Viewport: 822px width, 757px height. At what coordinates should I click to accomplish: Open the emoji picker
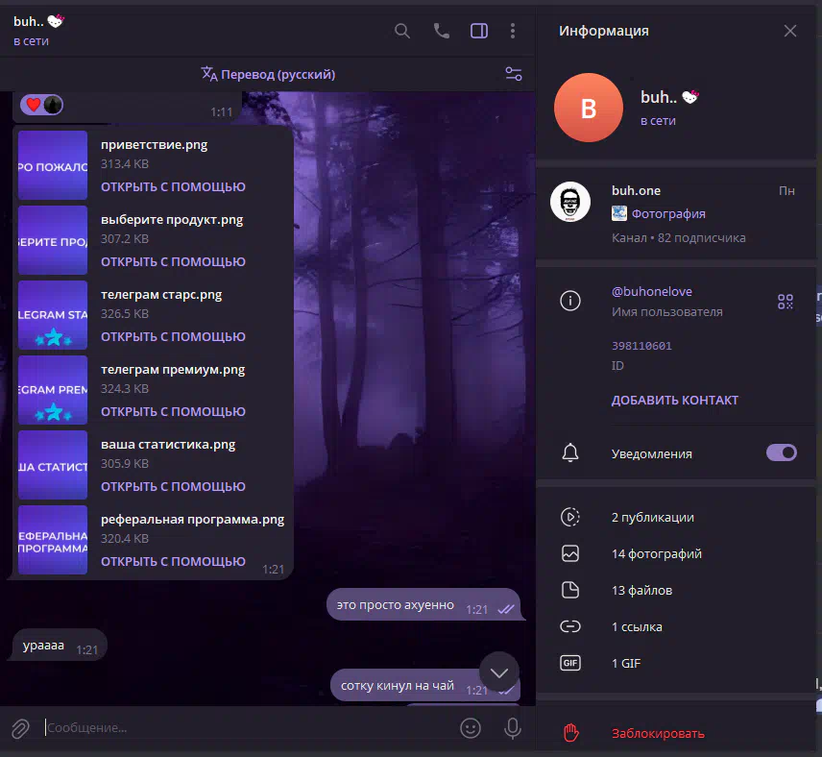coord(471,728)
